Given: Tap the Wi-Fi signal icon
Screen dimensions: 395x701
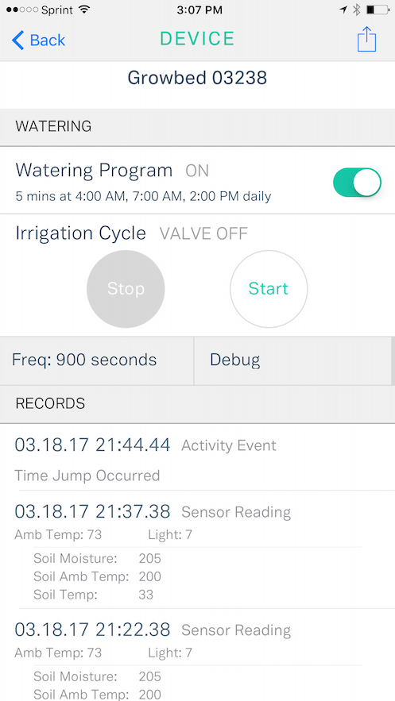Looking at the screenshot, I should coord(83,10).
